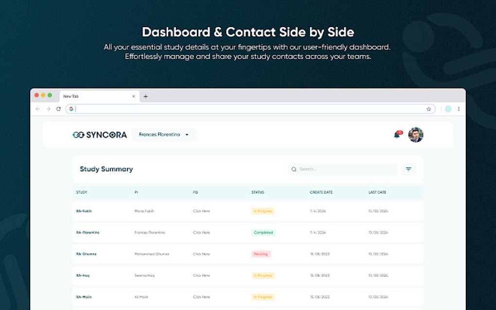Sort by the CREATE DATE column header
Image resolution: width=496 pixels, height=310 pixels.
coord(321,192)
